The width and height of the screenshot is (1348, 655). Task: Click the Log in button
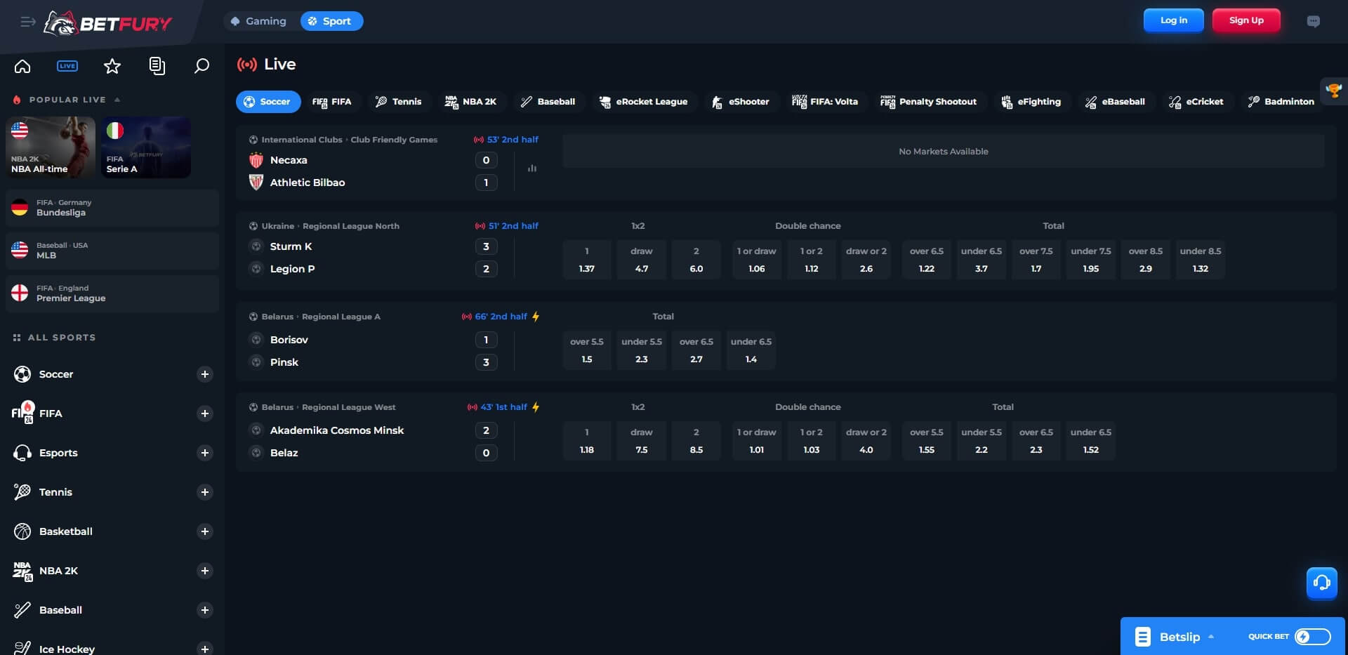(1173, 20)
